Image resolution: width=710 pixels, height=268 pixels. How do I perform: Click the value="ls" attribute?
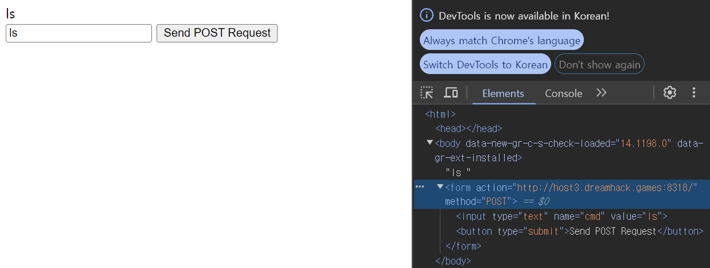(x=636, y=216)
